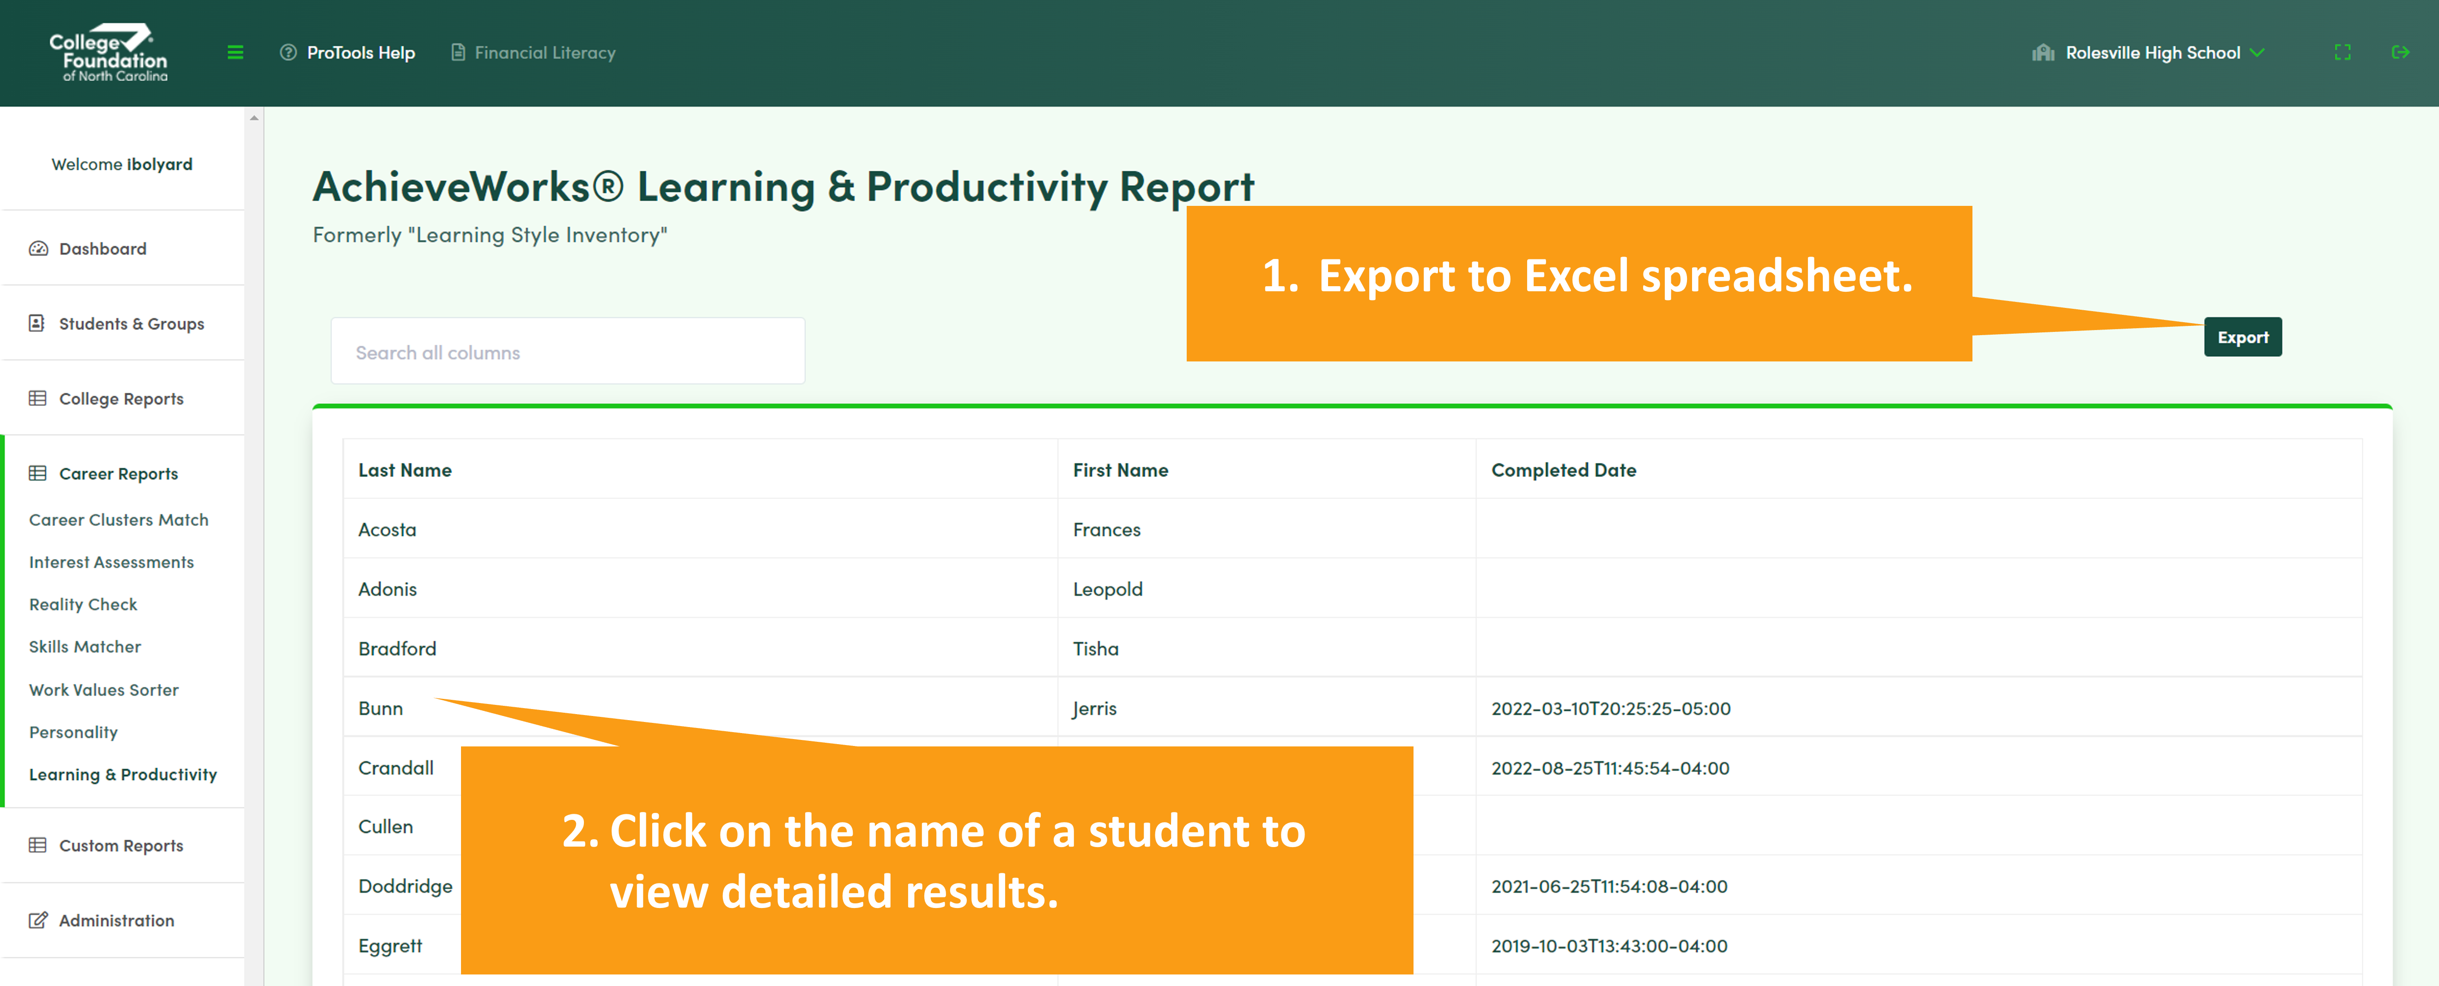Open Work Values Sorter report
This screenshot has height=986, width=2439.
point(103,690)
